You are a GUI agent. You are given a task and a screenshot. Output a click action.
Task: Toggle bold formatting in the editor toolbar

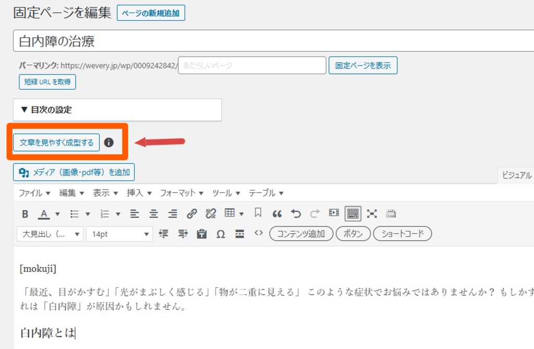[25, 213]
